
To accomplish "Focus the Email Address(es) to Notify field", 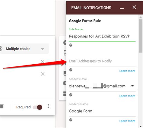I will 102,61.
